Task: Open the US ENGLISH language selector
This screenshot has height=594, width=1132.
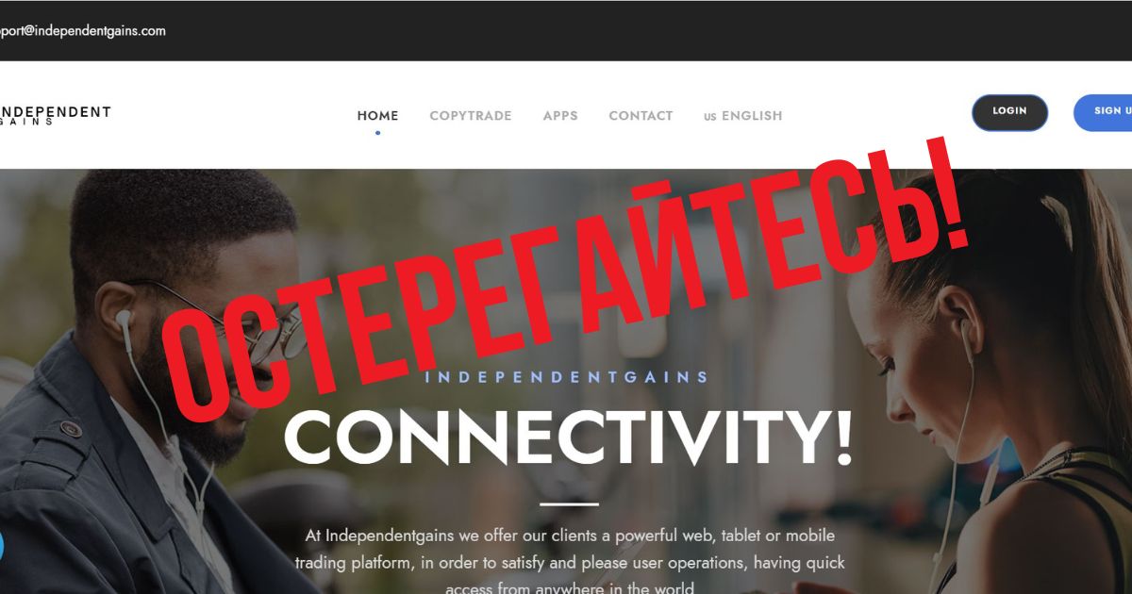Action: [743, 116]
